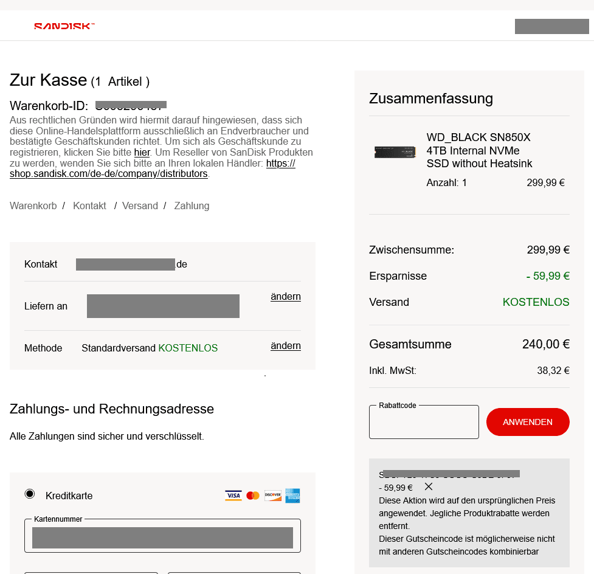Click the Warenkorb-ID label
Screen dimensions: 594x574
pyautogui.click(x=49, y=106)
